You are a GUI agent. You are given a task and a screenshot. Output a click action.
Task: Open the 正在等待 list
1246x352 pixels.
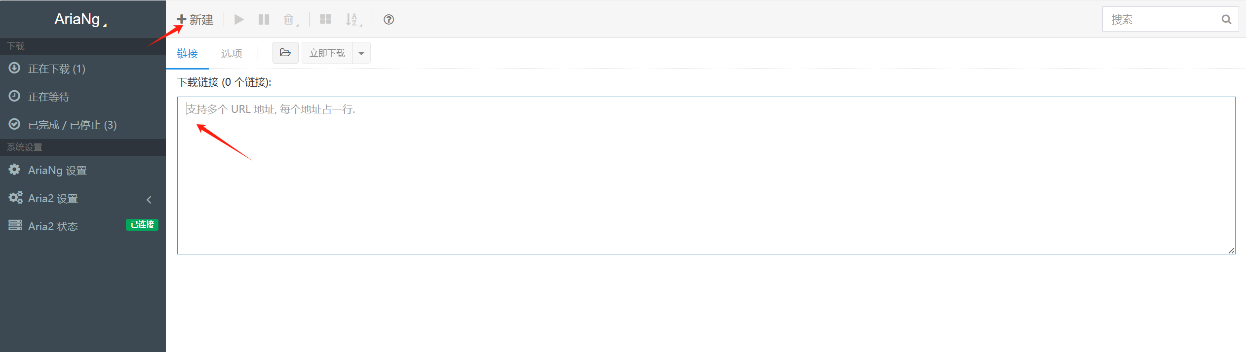click(x=48, y=97)
